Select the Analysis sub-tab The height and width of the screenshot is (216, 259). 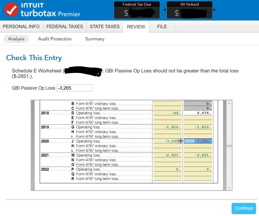click(16, 39)
